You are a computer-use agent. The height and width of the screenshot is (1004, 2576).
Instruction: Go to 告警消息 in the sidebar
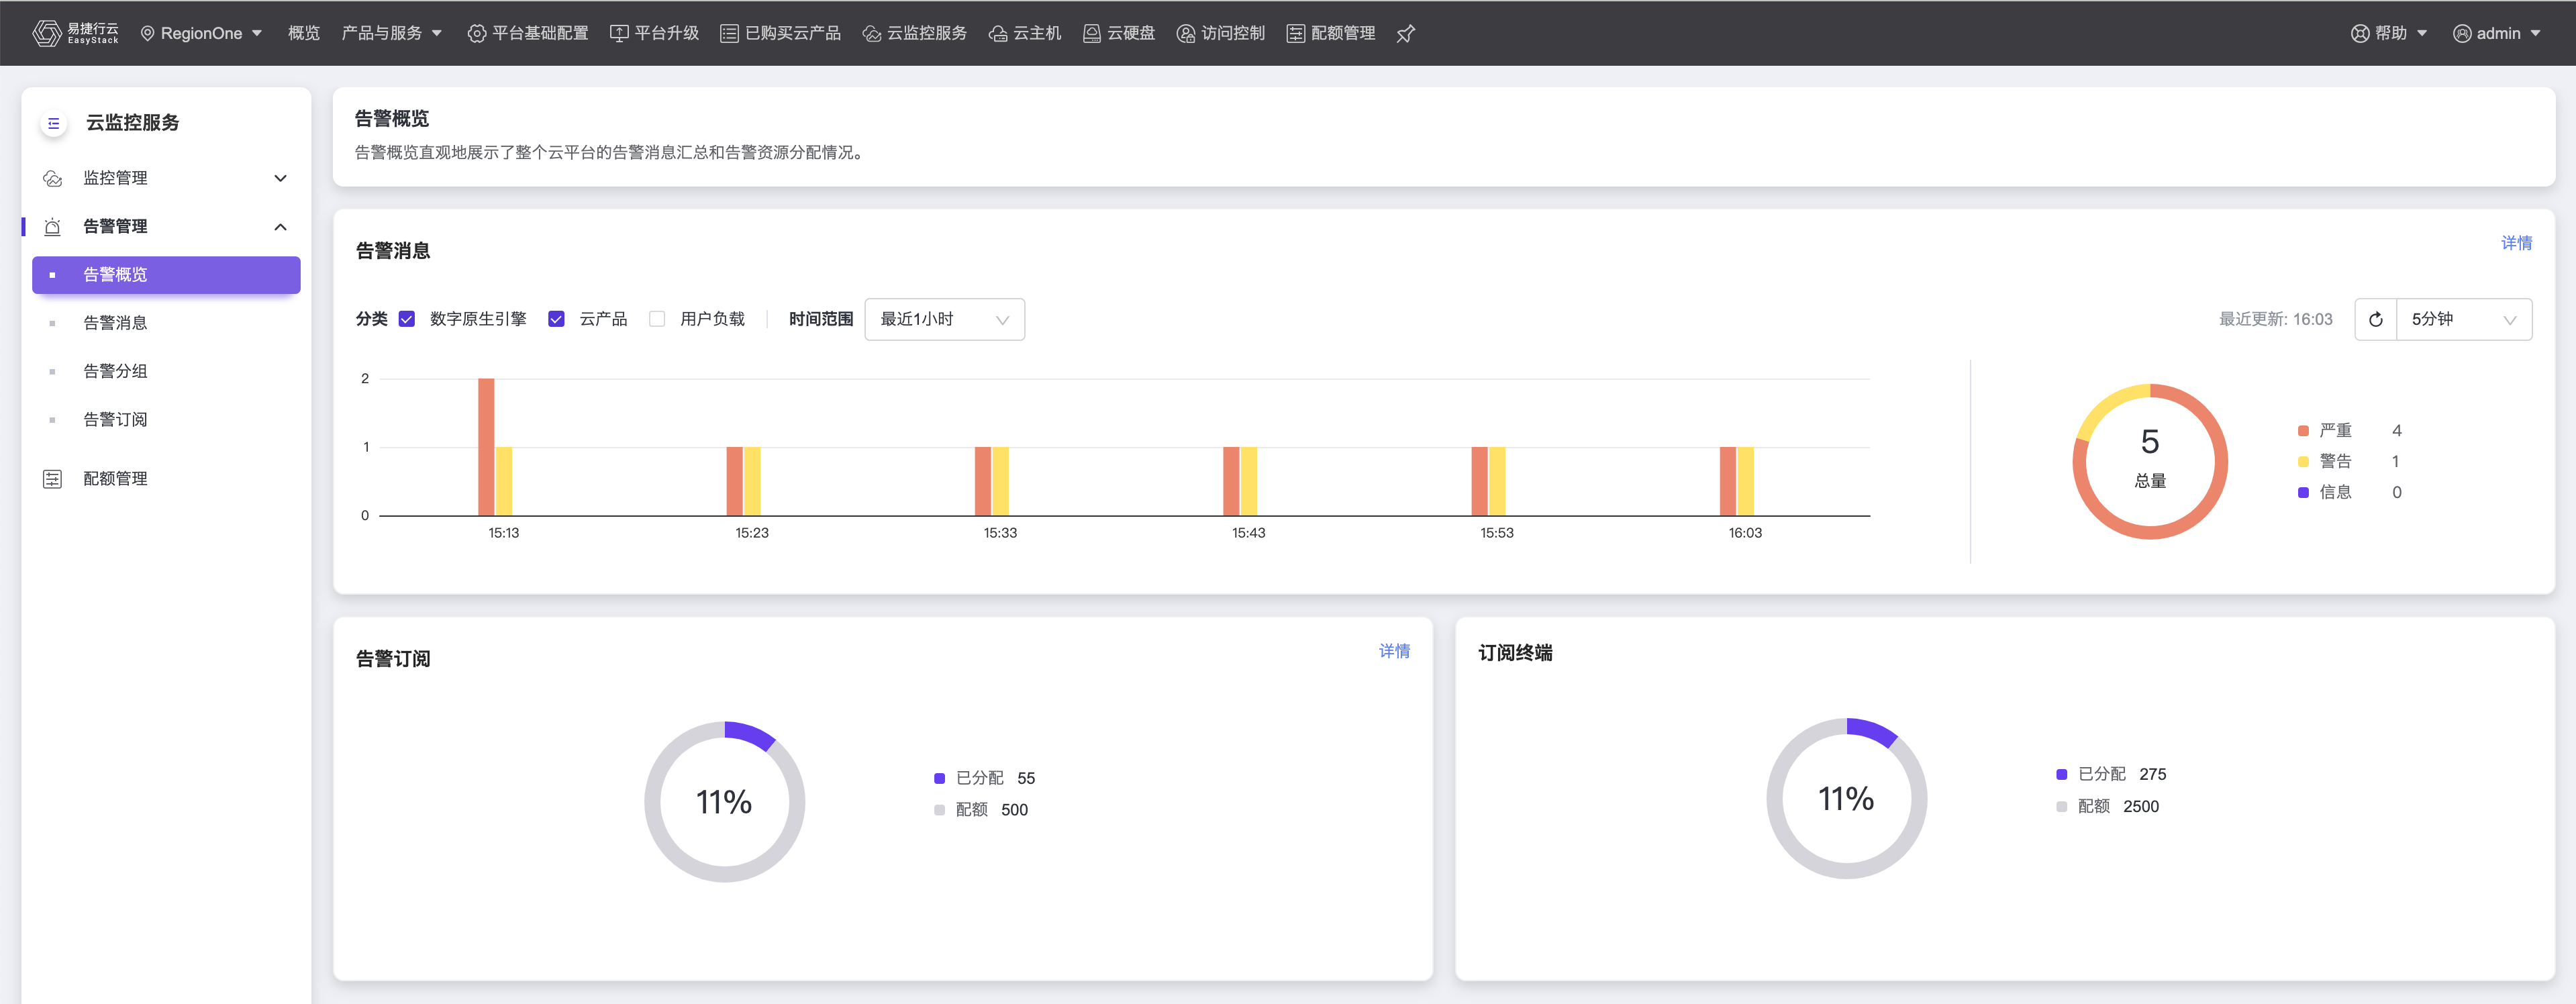(115, 323)
